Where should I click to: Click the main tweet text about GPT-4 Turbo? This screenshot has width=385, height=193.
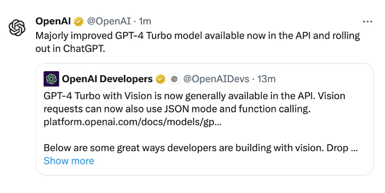198,42
